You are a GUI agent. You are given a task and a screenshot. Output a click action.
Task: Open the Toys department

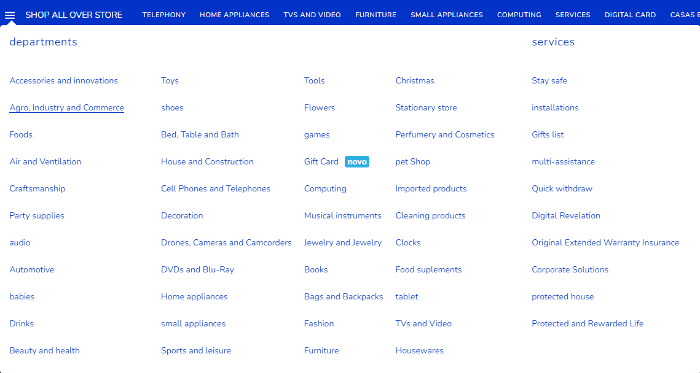click(170, 80)
